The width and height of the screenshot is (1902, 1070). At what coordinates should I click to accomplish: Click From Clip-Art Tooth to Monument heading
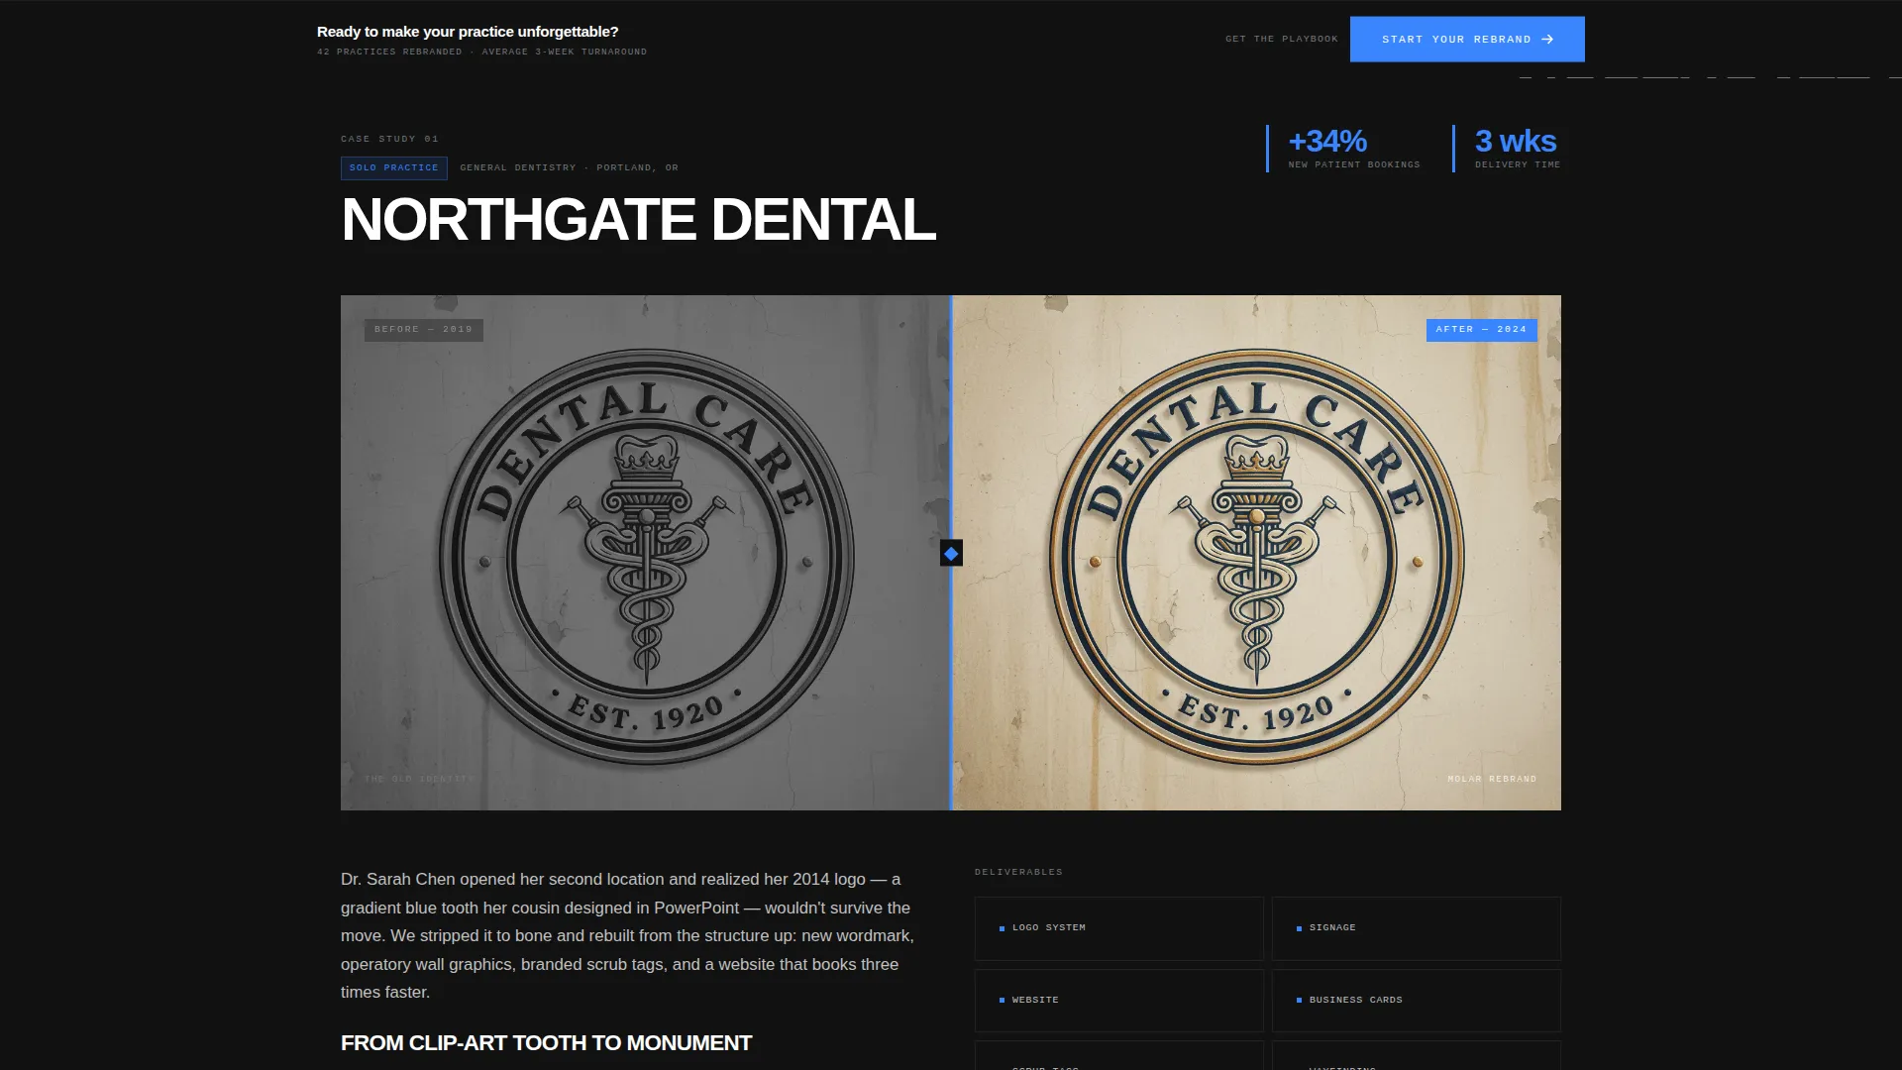(547, 1043)
